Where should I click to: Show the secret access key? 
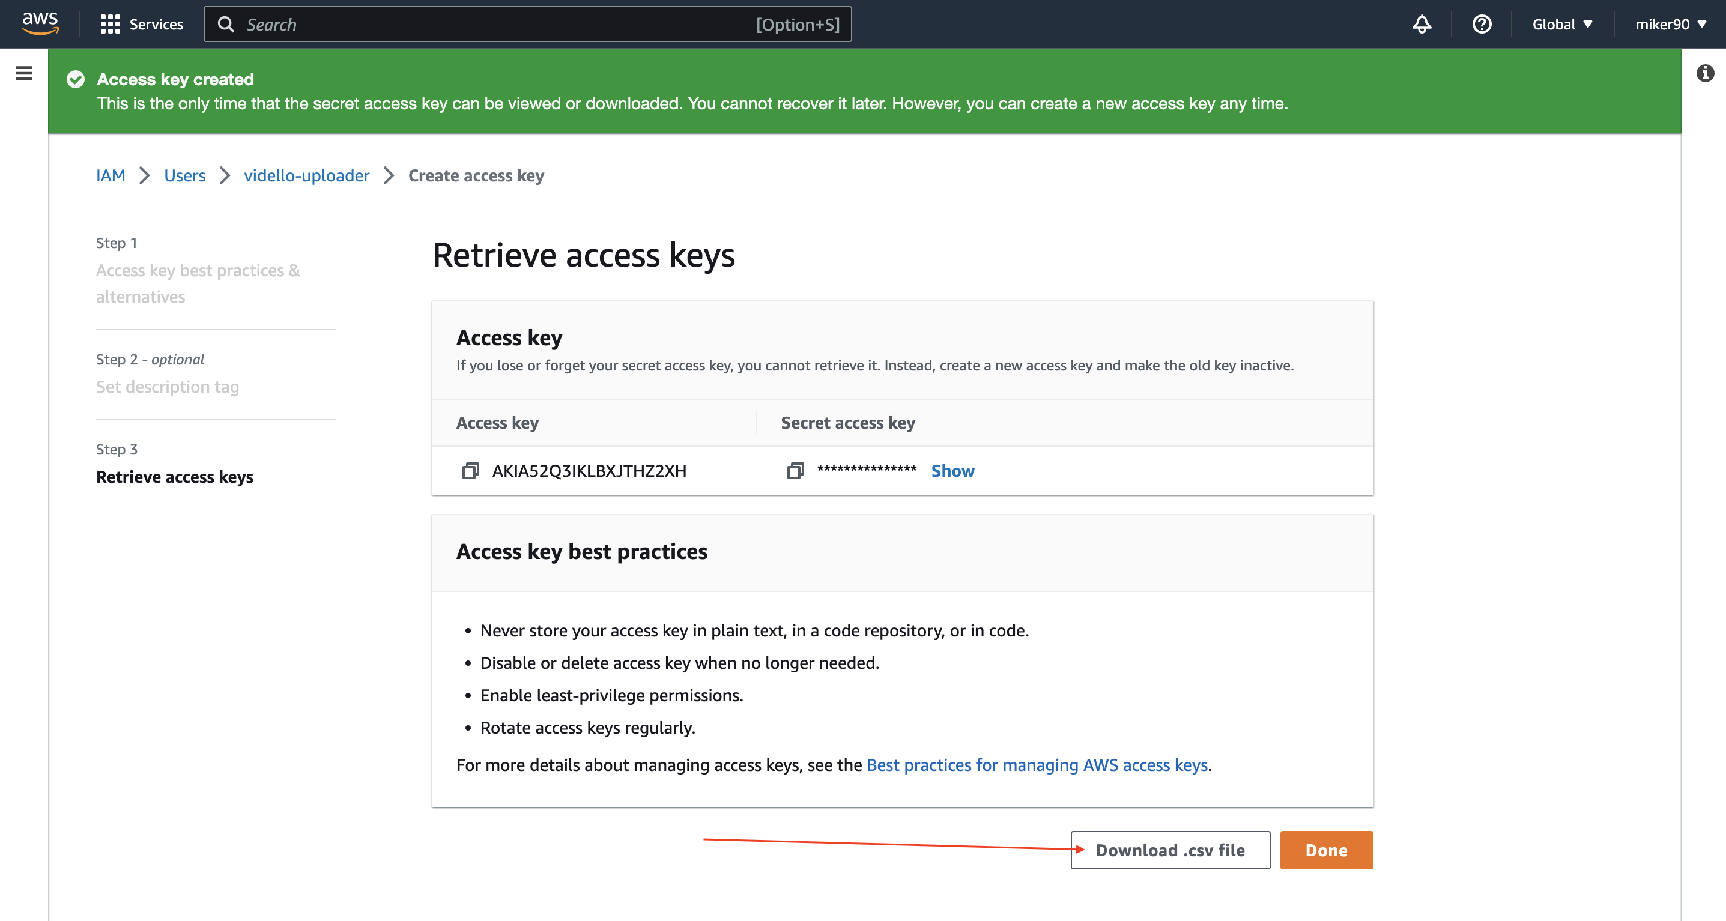(x=953, y=470)
